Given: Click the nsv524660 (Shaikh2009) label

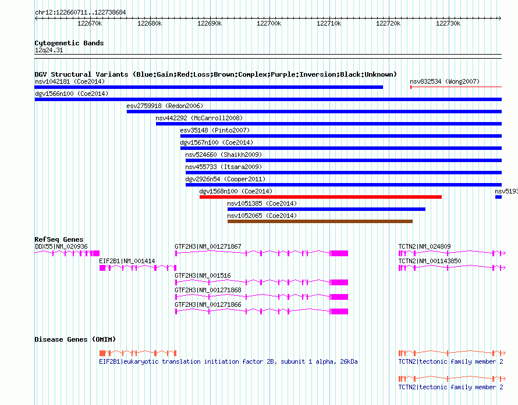Looking at the screenshot, I should tap(223, 155).
